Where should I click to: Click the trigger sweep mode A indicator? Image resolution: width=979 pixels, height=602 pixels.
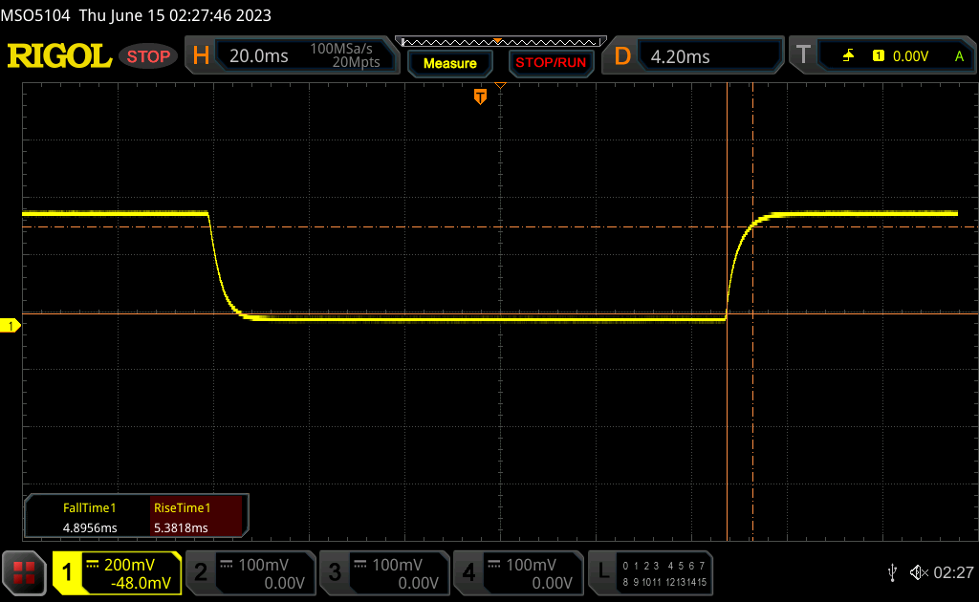(959, 56)
